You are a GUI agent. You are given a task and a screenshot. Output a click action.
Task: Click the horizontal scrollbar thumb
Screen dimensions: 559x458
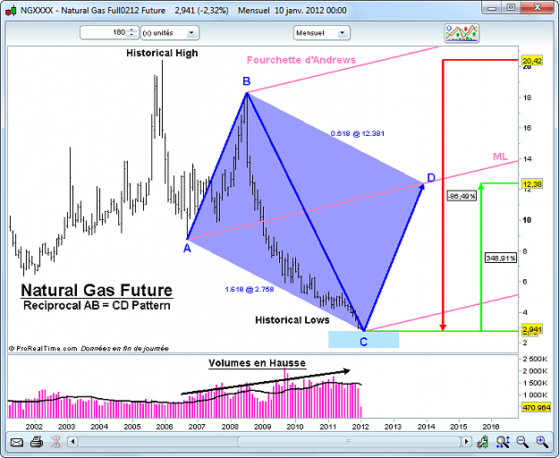[x=349, y=442]
